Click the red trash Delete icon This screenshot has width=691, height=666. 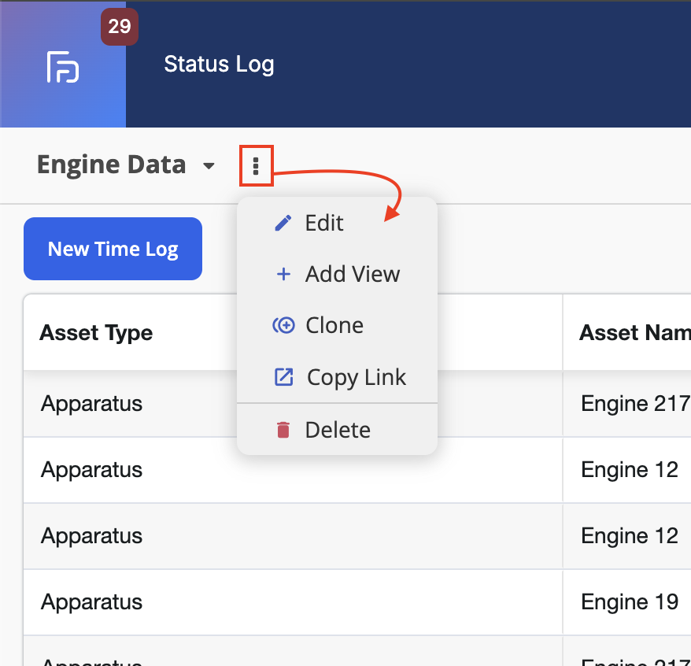click(x=283, y=430)
